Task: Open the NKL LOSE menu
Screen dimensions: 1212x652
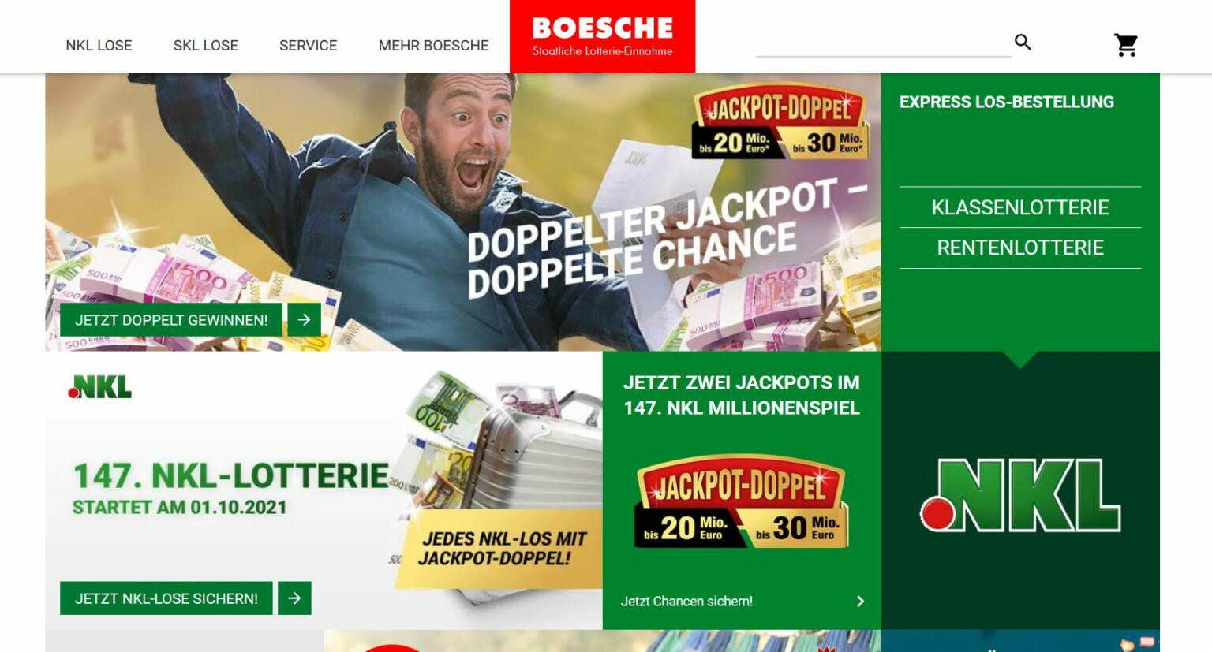Action: pyautogui.click(x=99, y=46)
